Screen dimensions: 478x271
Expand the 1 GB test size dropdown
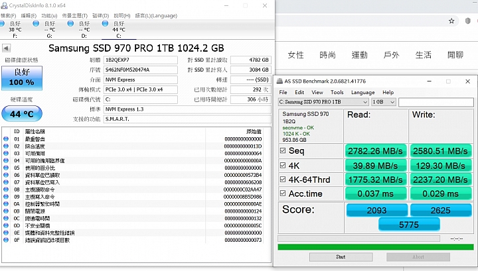pos(383,102)
